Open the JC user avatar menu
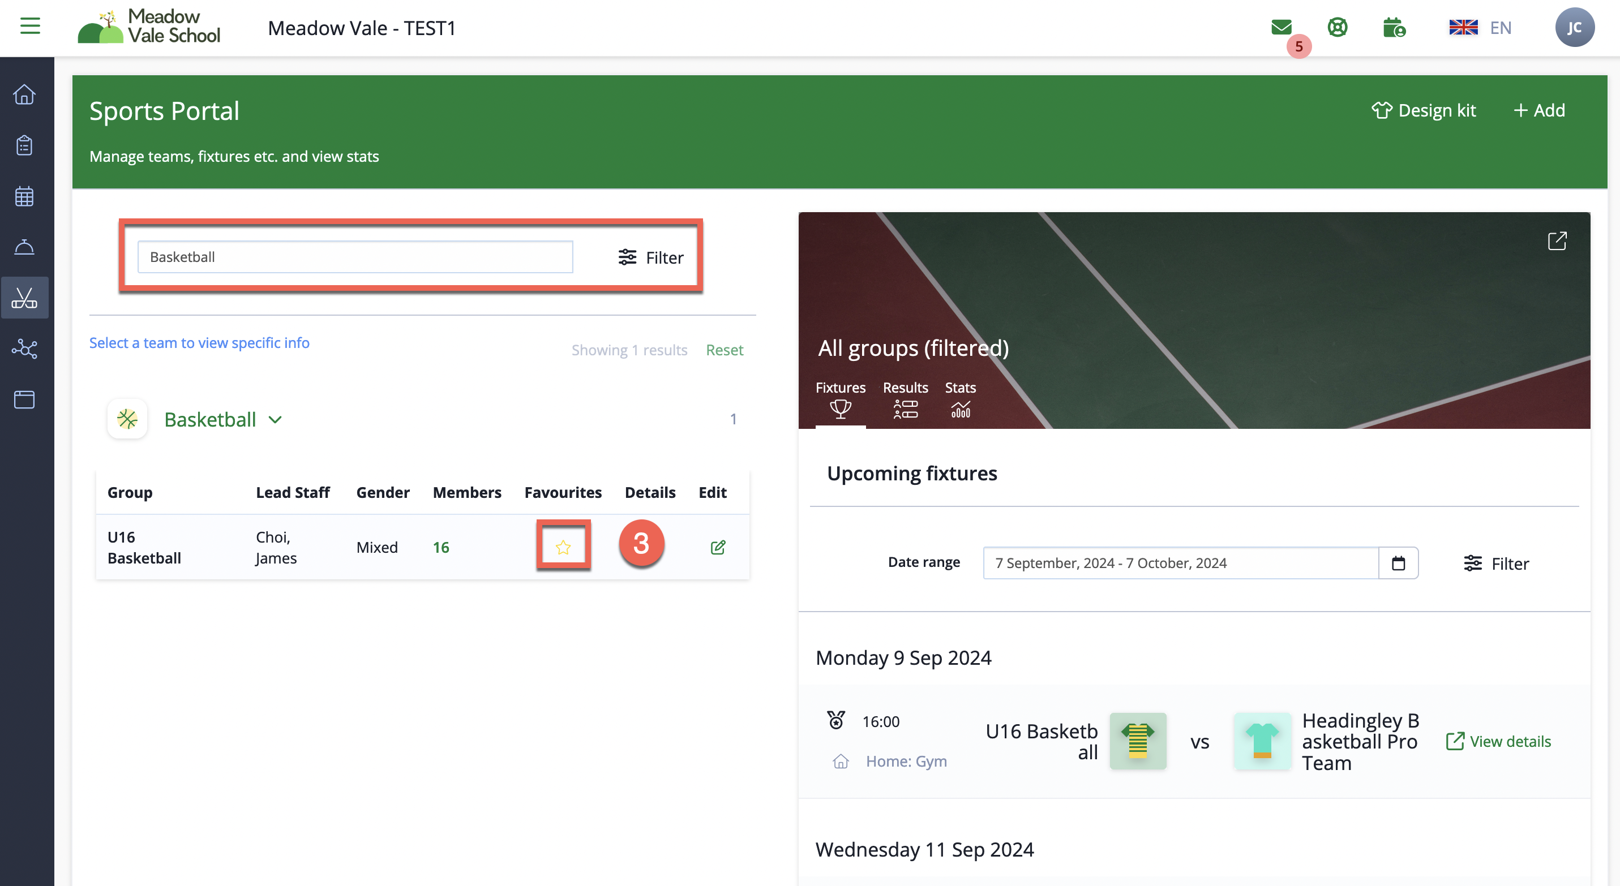The image size is (1620, 886). (1574, 27)
